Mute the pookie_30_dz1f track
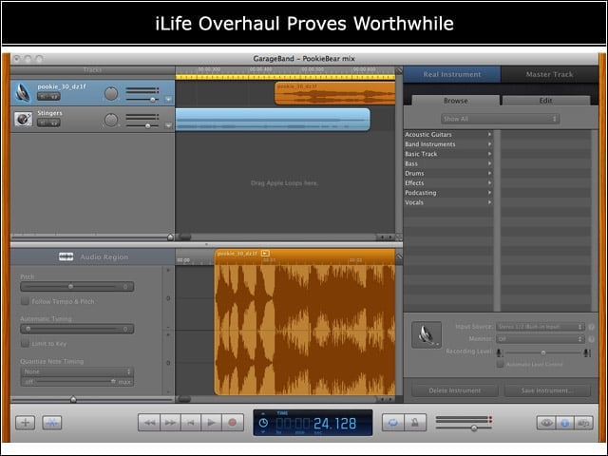 click(43, 96)
